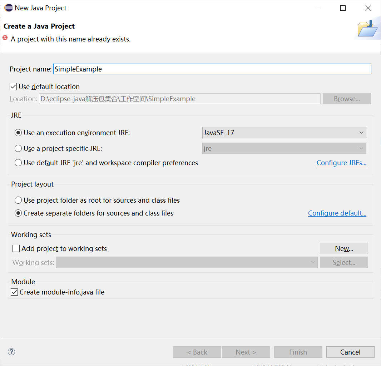Close the New Java Project dialog
The image size is (381, 366).
coord(368,8)
